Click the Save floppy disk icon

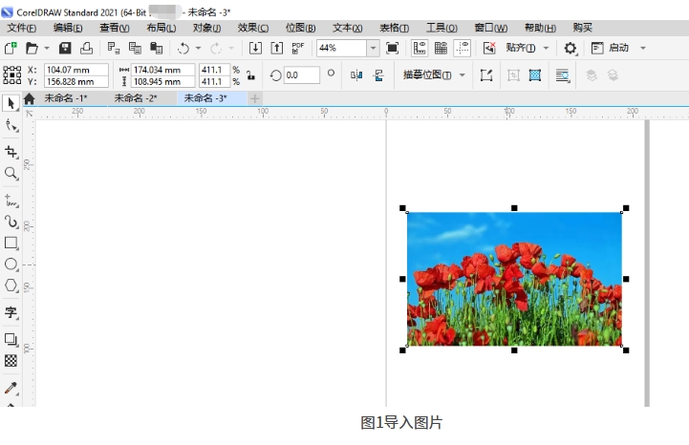65,48
